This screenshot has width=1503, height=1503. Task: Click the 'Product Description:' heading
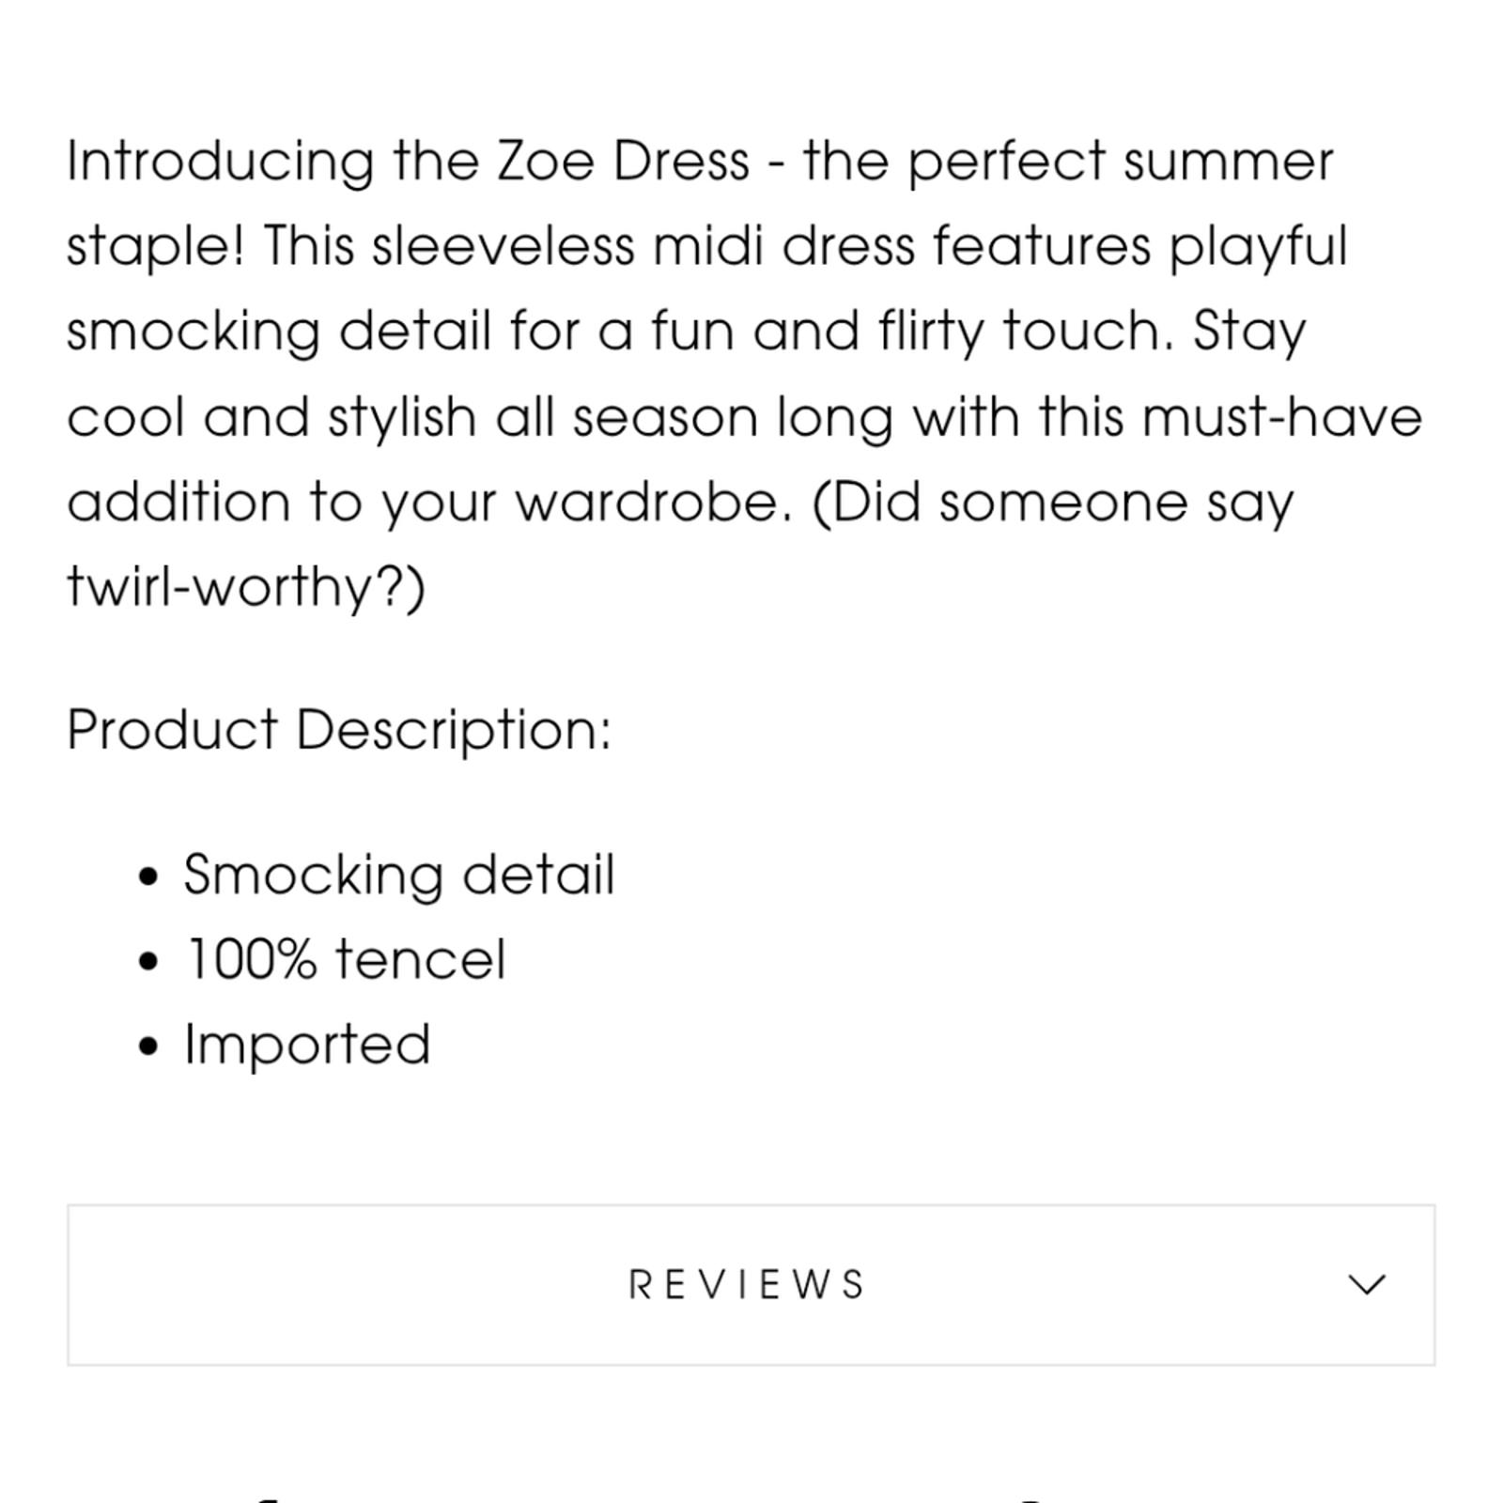click(x=339, y=730)
